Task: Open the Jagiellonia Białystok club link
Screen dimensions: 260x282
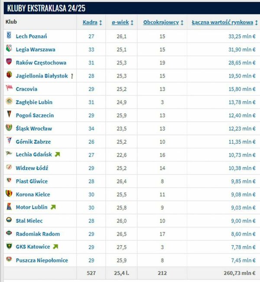Action: (42, 76)
